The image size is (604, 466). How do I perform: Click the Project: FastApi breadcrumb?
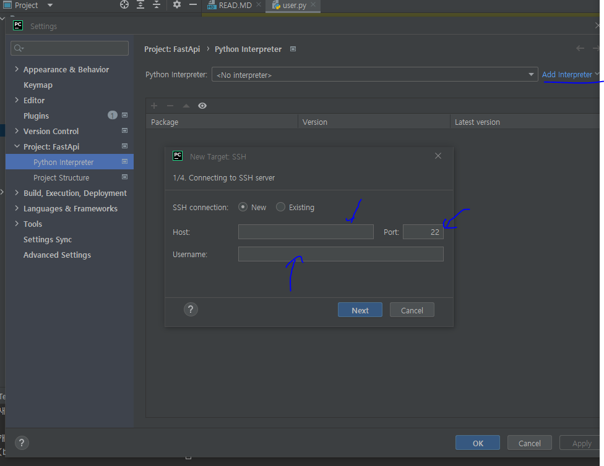point(172,49)
